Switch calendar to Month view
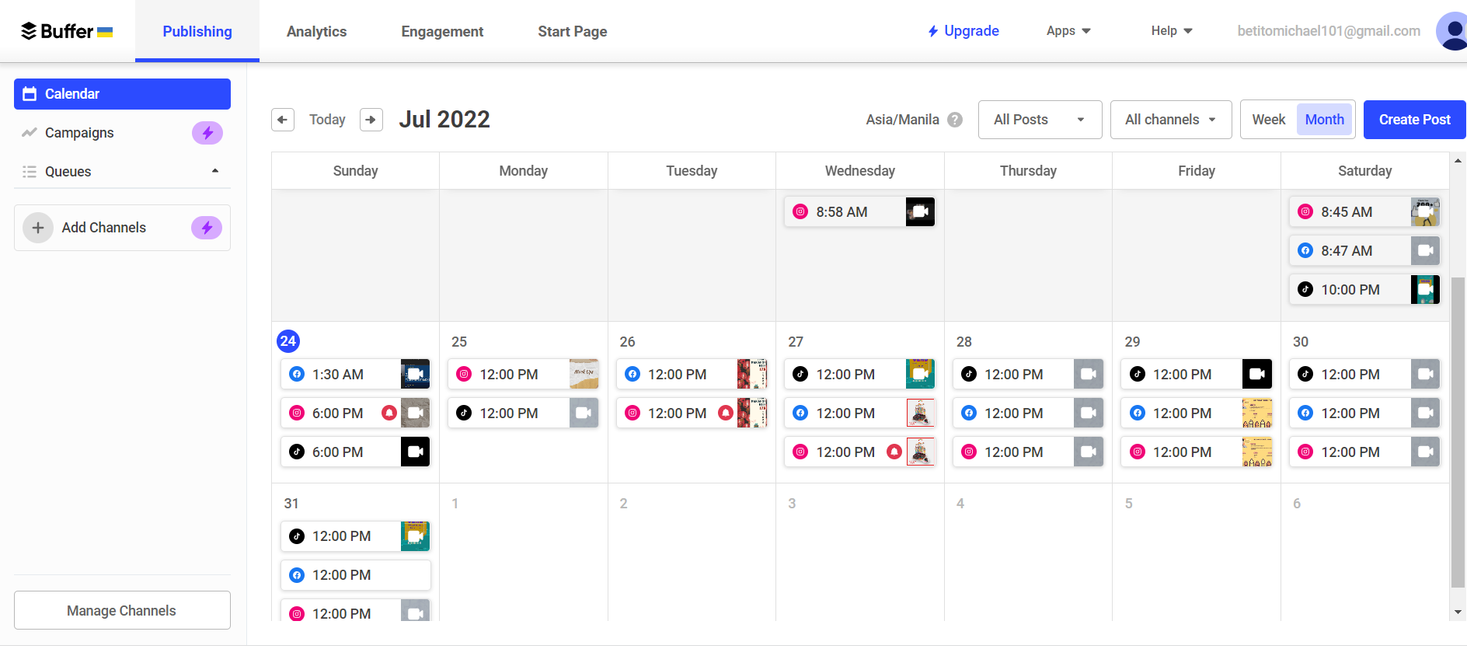Image resolution: width=1467 pixels, height=649 pixels. point(1324,120)
